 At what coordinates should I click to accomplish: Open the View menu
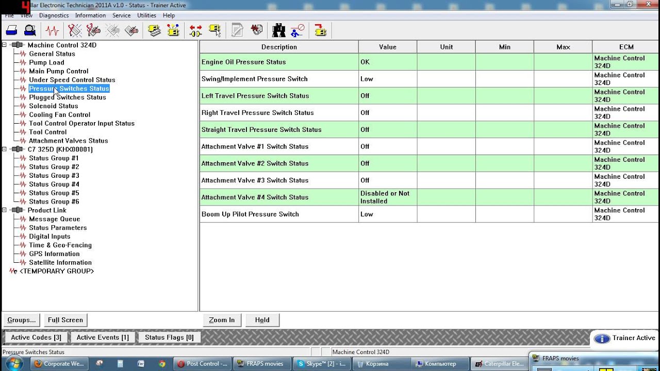(x=26, y=15)
